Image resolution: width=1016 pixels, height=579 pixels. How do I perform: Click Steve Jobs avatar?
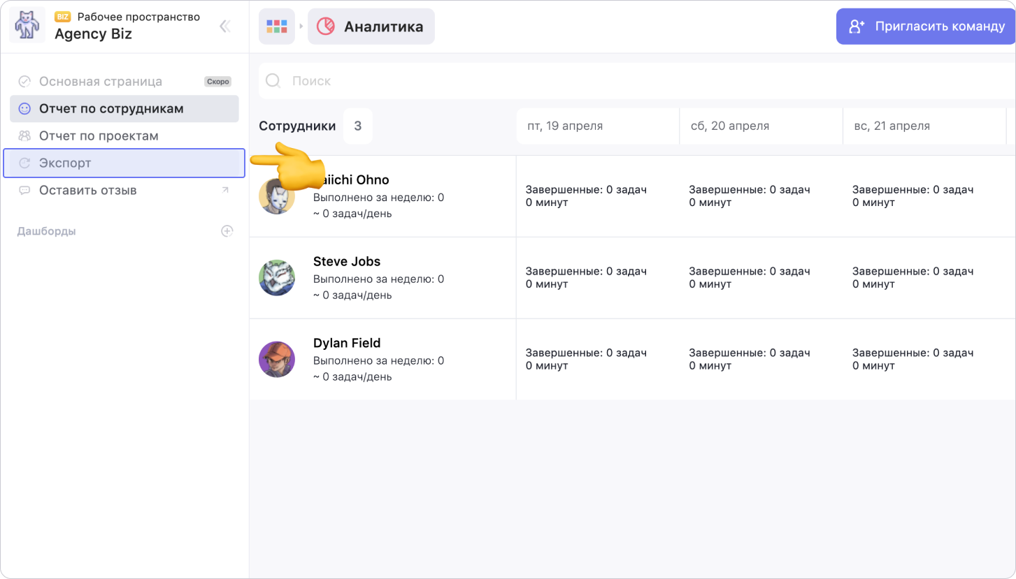pos(277,278)
